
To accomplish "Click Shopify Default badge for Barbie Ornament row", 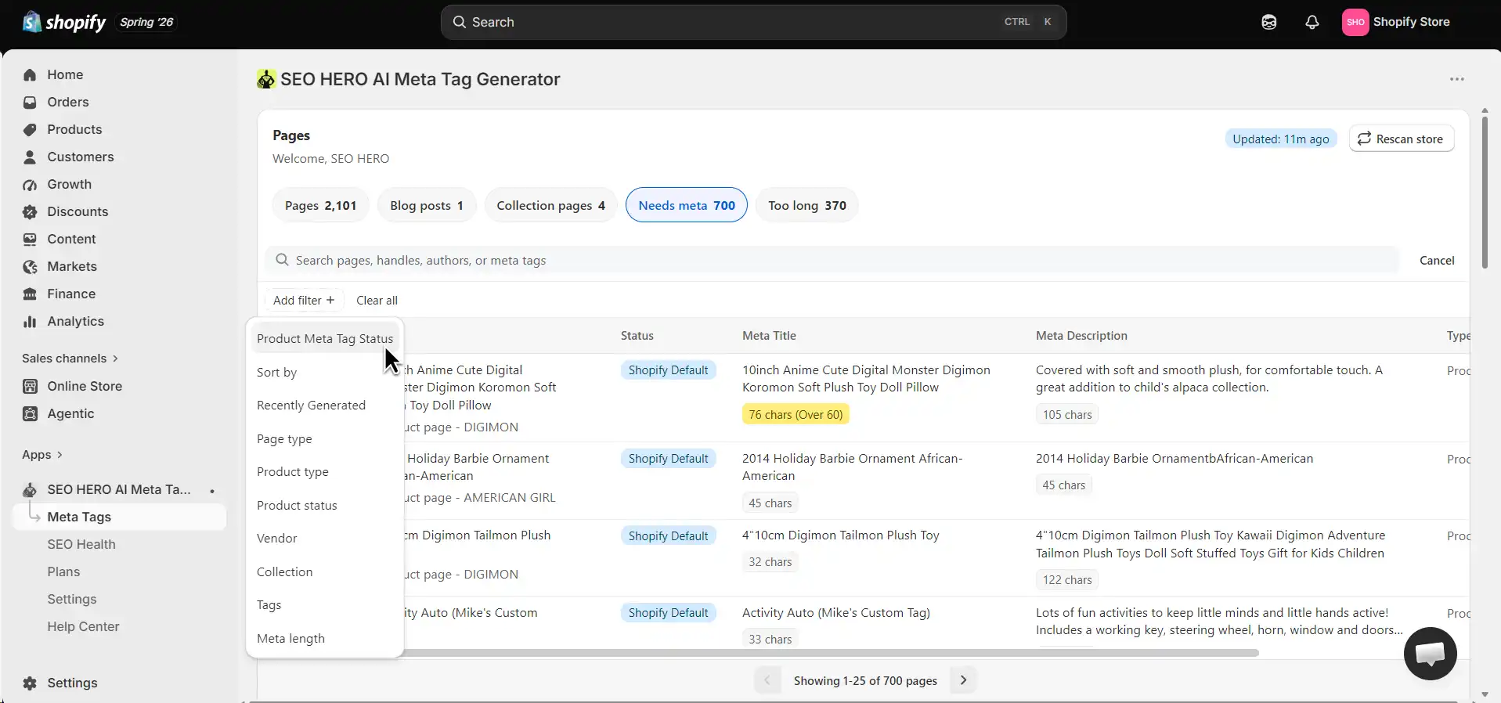I will (x=668, y=459).
